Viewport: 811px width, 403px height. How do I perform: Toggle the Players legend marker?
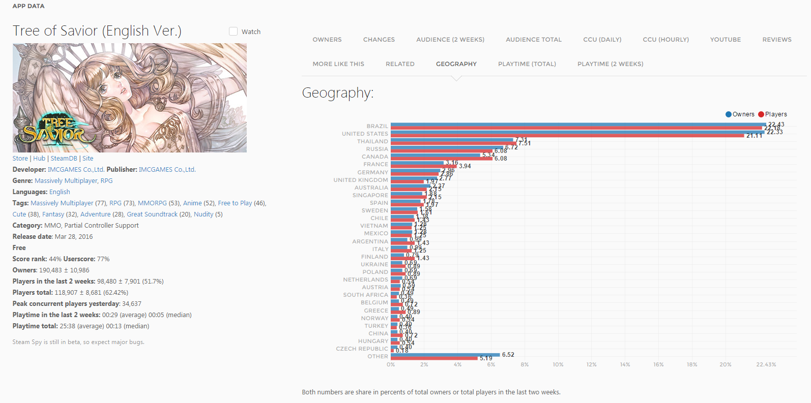[x=761, y=114]
